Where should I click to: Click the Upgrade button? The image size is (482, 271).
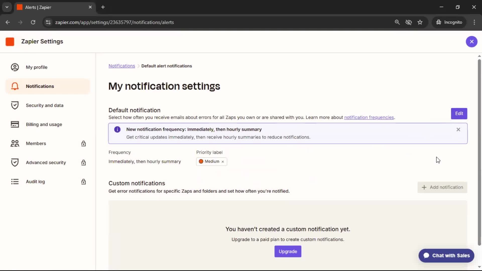pos(288,251)
